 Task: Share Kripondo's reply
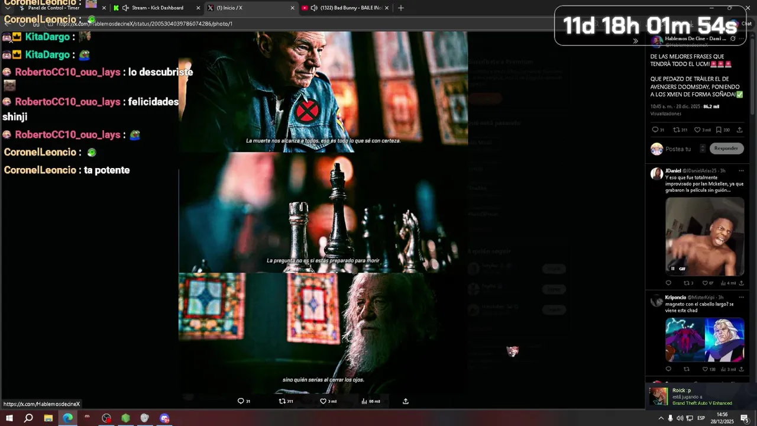click(x=741, y=369)
